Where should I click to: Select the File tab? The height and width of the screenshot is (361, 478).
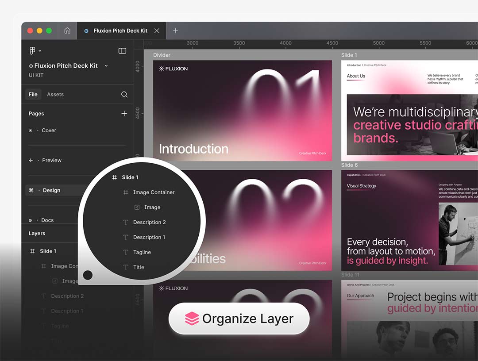click(33, 94)
